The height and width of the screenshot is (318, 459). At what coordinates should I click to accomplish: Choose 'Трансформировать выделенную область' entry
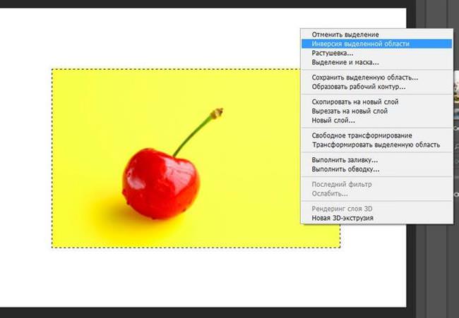tap(377, 145)
